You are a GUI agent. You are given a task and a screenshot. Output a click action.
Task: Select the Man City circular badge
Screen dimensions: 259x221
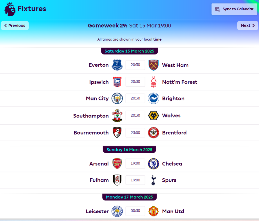[117, 98]
